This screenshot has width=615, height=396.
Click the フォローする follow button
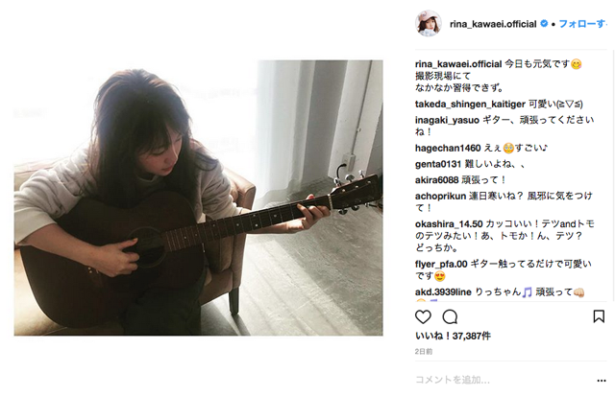[582, 24]
